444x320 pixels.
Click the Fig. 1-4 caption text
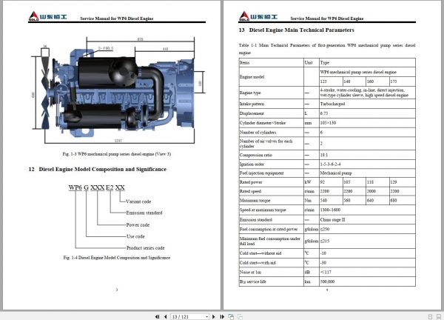[x=117, y=258]
